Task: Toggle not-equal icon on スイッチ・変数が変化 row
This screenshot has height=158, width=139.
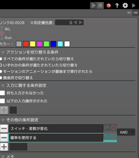Action: tap(107, 127)
